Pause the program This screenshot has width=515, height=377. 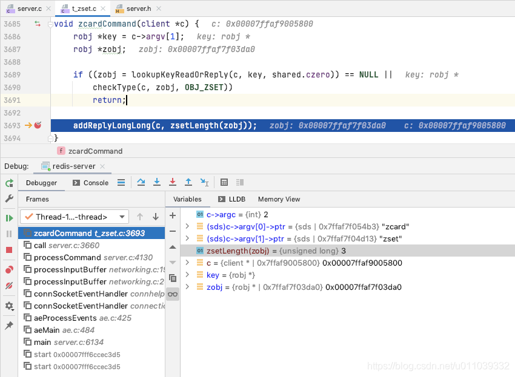(9, 234)
